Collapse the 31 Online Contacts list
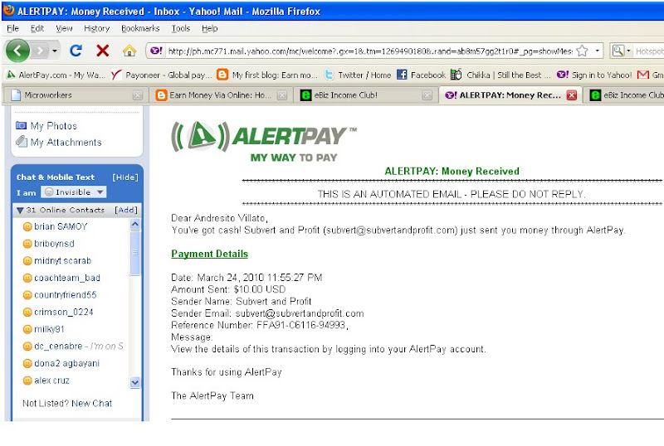The height and width of the screenshot is (446, 664). [x=20, y=210]
